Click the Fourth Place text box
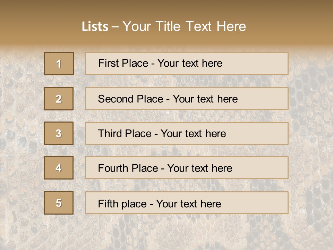Viewport: 333px width, 250px height. [187, 168]
